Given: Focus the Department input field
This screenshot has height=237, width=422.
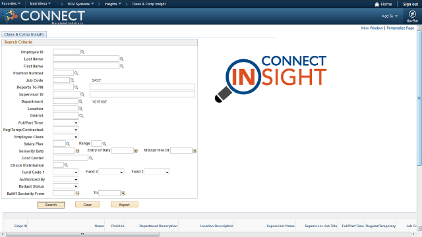Looking at the screenshot, I should (x=65, y=101).
